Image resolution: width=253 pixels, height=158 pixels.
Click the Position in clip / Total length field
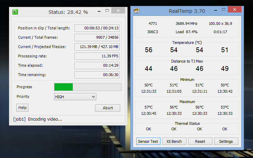[97, 28]
